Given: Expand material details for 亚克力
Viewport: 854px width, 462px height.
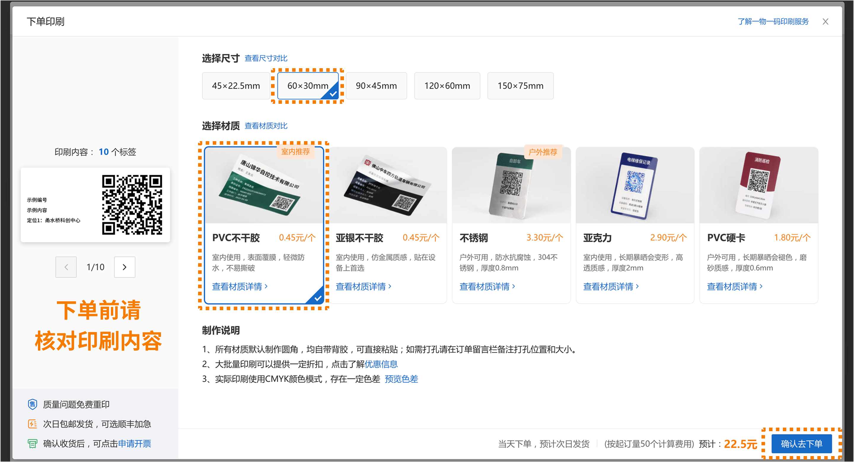Looking at the screenshot, I should 610,286.
